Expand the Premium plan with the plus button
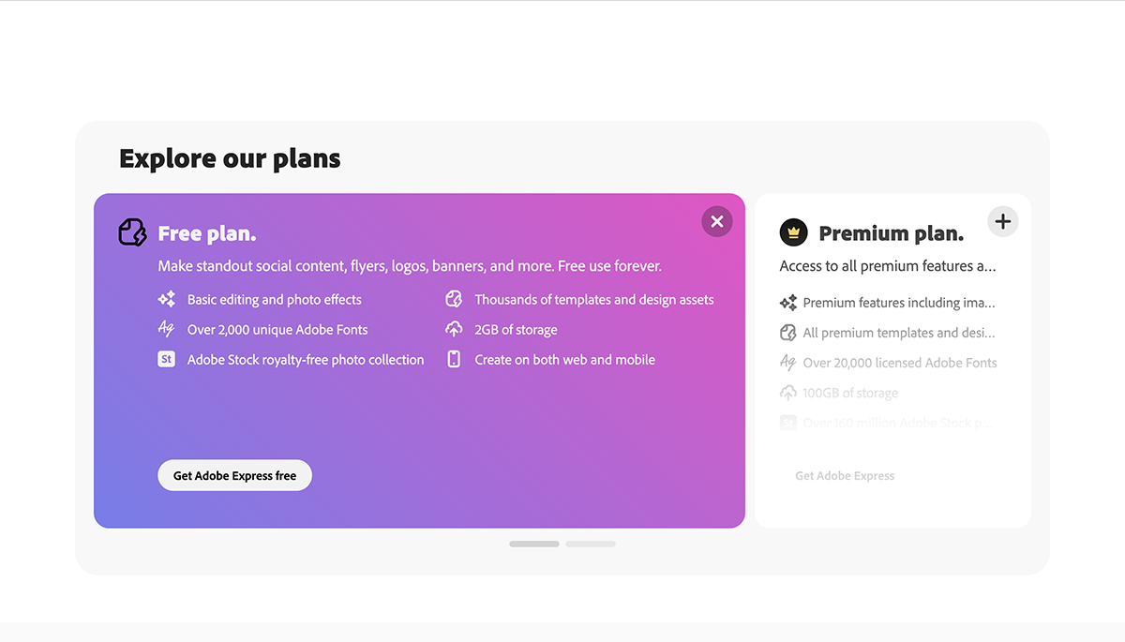Screen dimensions: 1125x642 point(1002,221)
